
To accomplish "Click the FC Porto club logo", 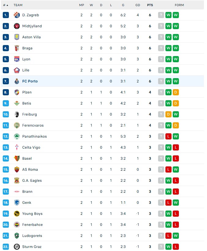I will [x=17, y=81].
